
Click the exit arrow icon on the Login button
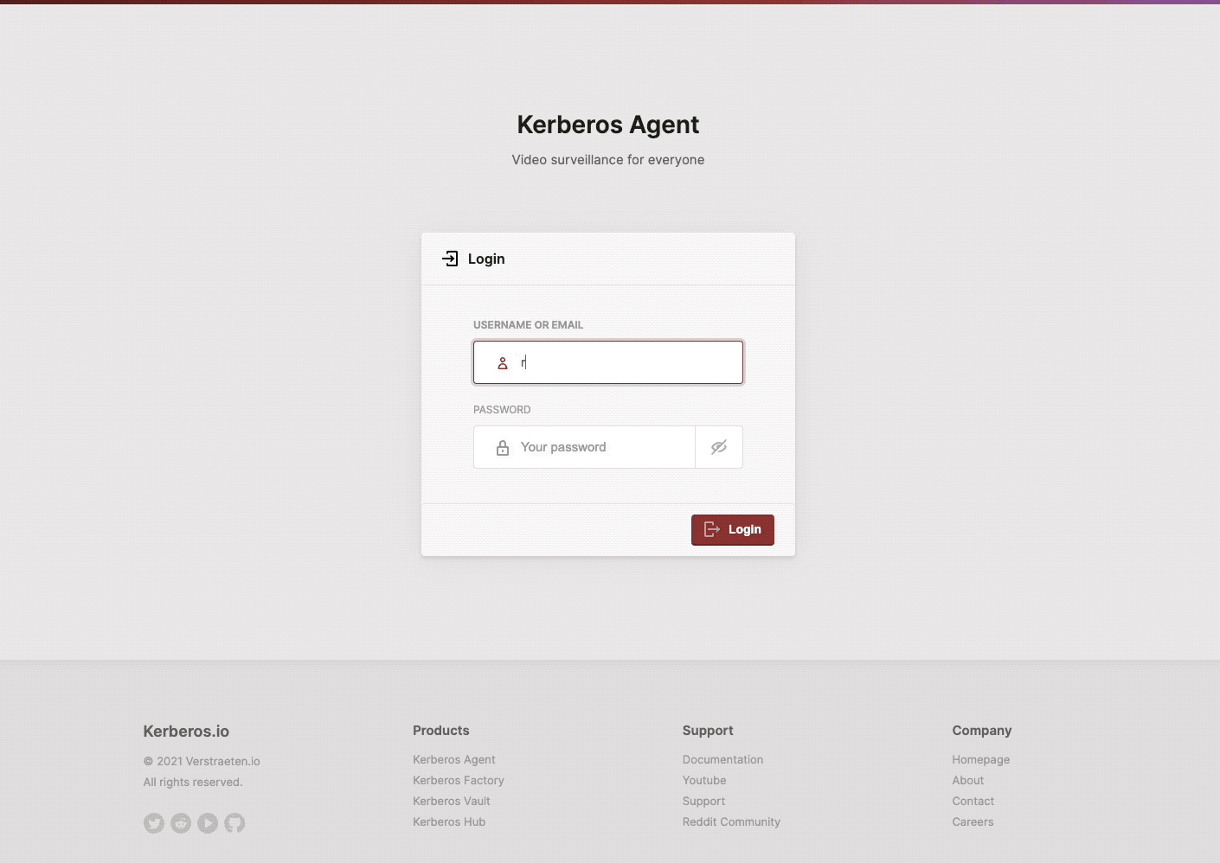click(x=711, y=529)
